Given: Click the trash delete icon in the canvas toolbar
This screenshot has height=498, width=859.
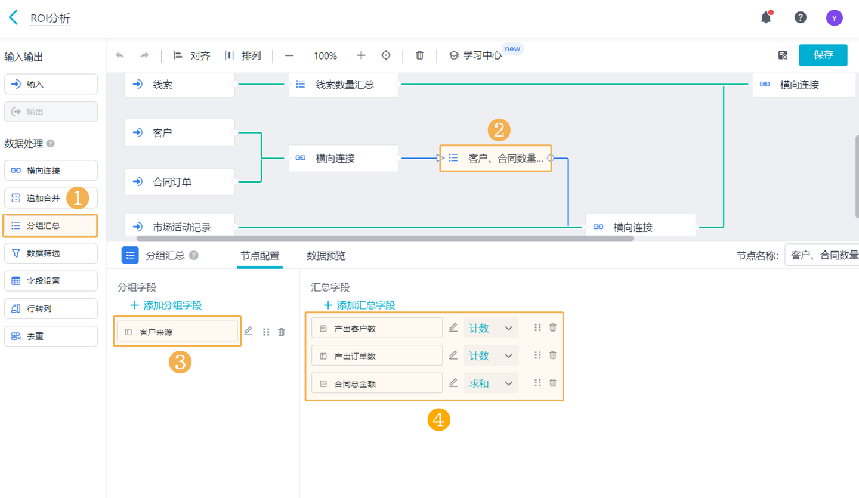Looking at the screenshot, I should (x=419, y=55).
